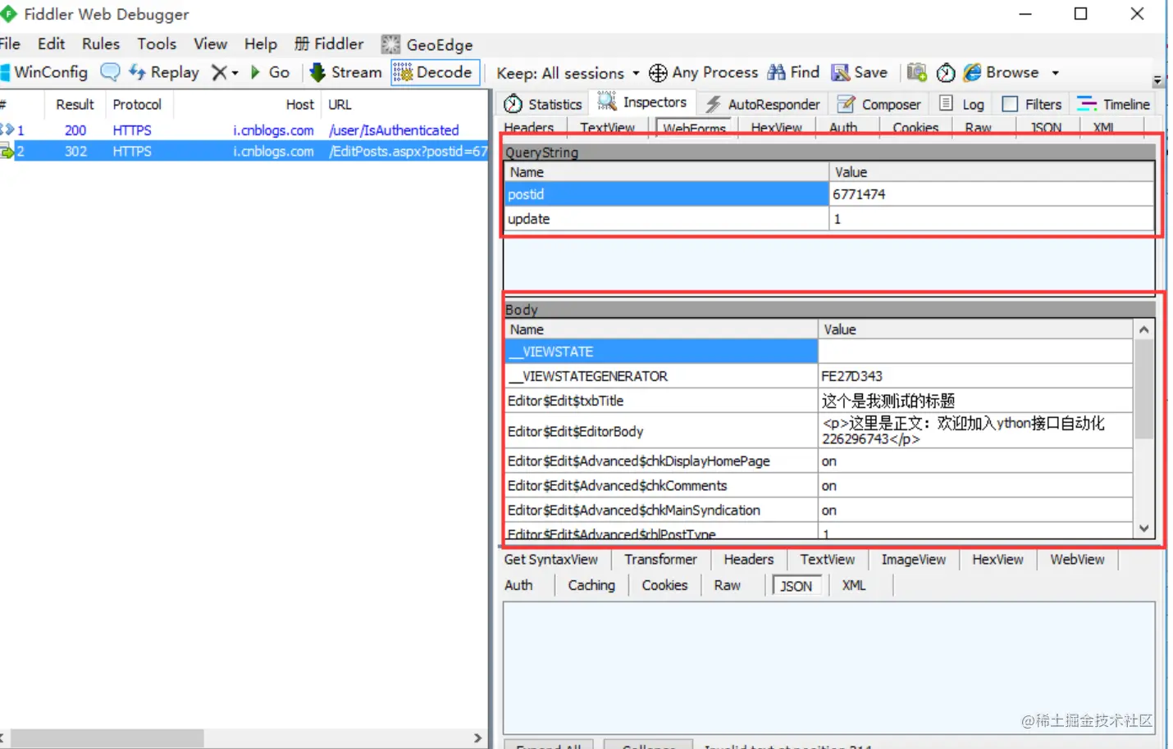Click the comment speech bubble icon

[110, 72]
